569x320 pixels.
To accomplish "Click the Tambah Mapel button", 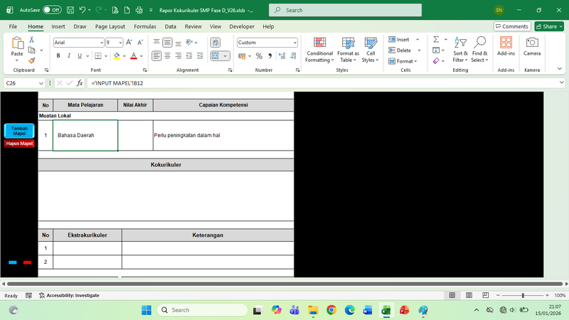I will (x=19, y=131).
